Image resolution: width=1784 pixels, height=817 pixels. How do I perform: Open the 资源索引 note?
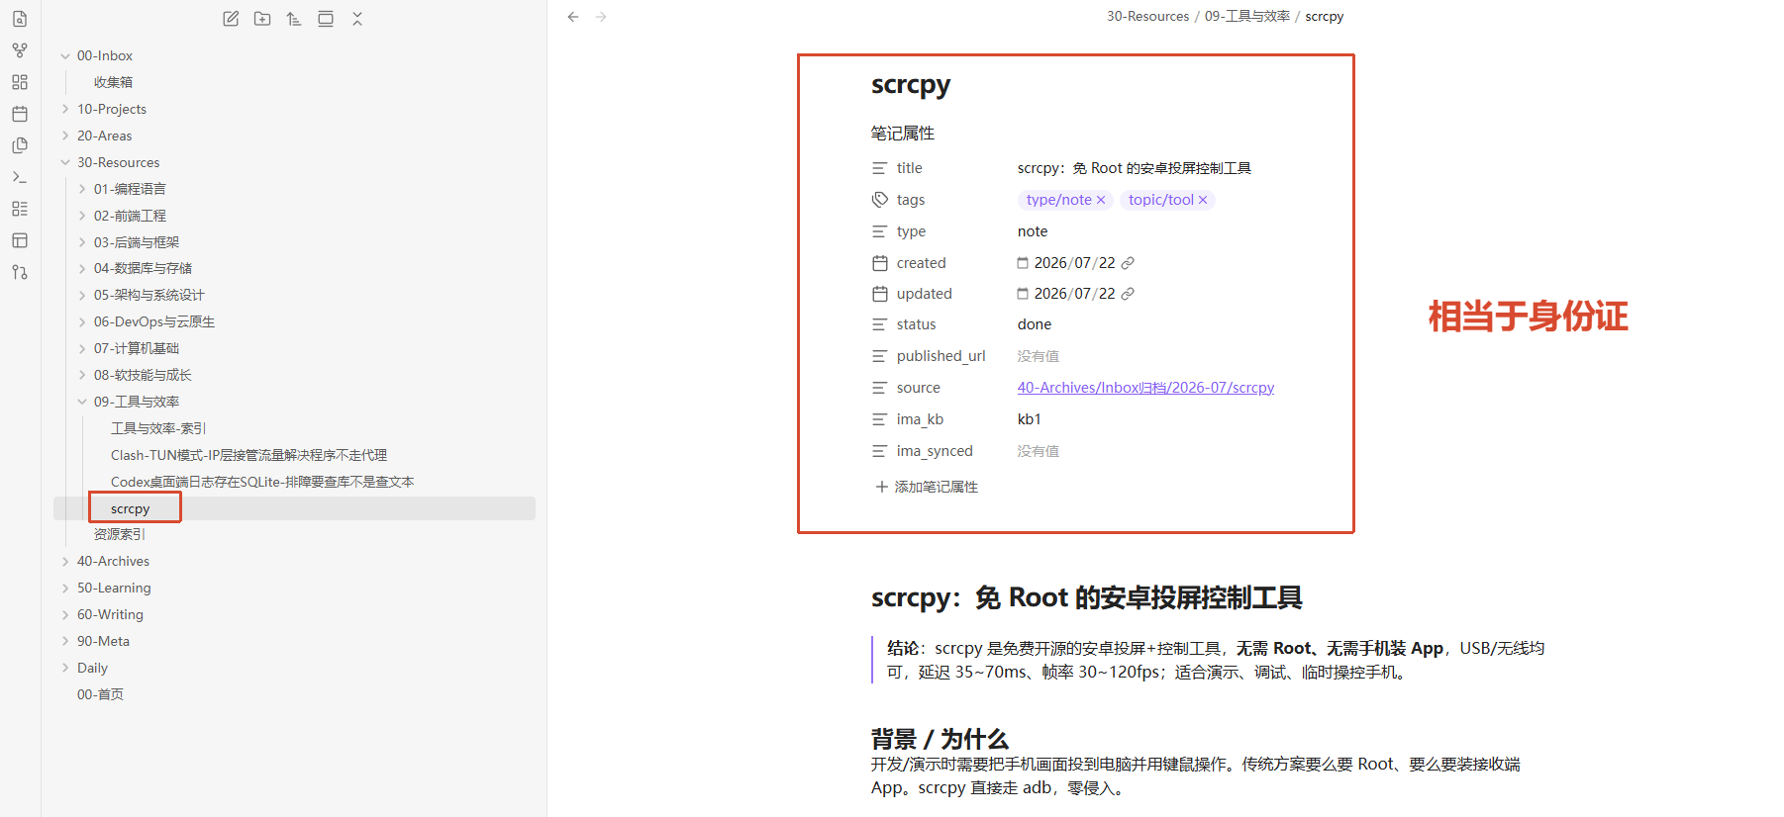[120, 534]
